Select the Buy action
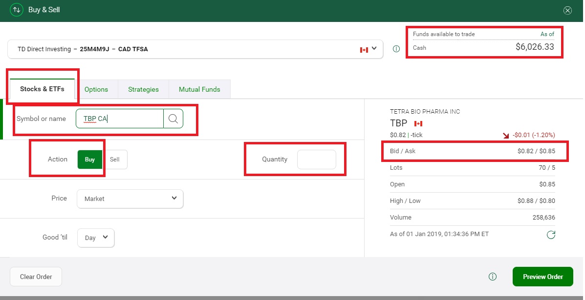 coord(90,160)
